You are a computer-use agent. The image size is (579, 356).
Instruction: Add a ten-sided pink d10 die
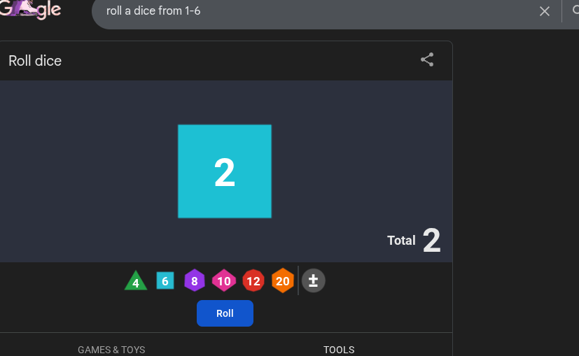tap(224, 281)
